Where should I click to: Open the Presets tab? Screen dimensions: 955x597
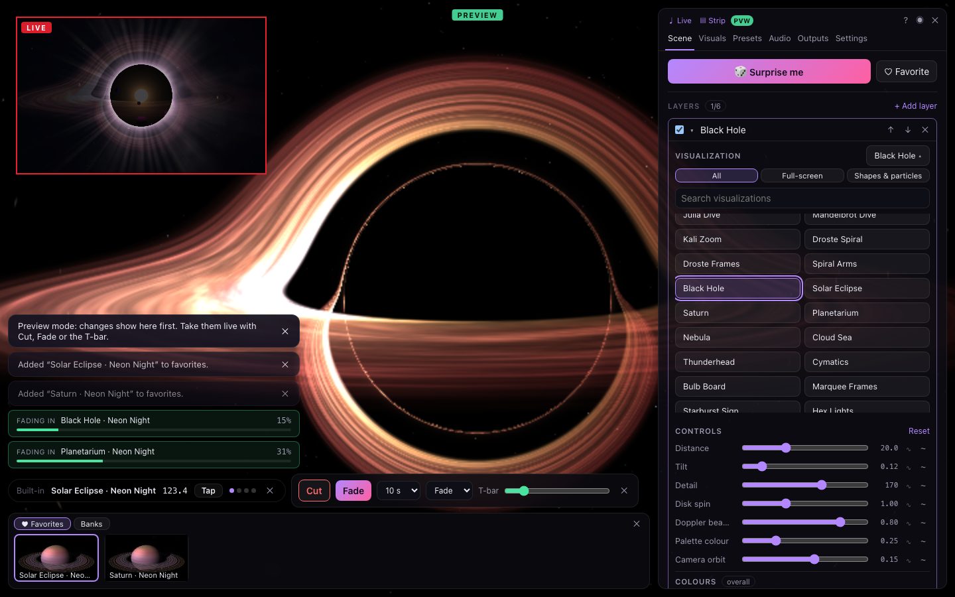point(747,38)
